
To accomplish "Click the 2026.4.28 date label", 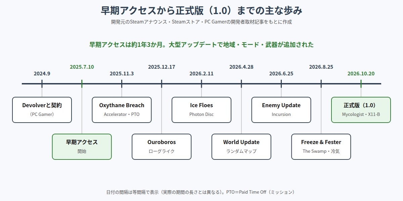I will point(241,67).
